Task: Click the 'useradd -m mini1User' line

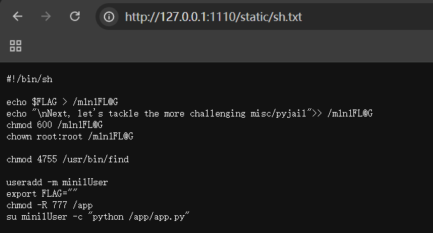Action: click(x=57, y=182)
